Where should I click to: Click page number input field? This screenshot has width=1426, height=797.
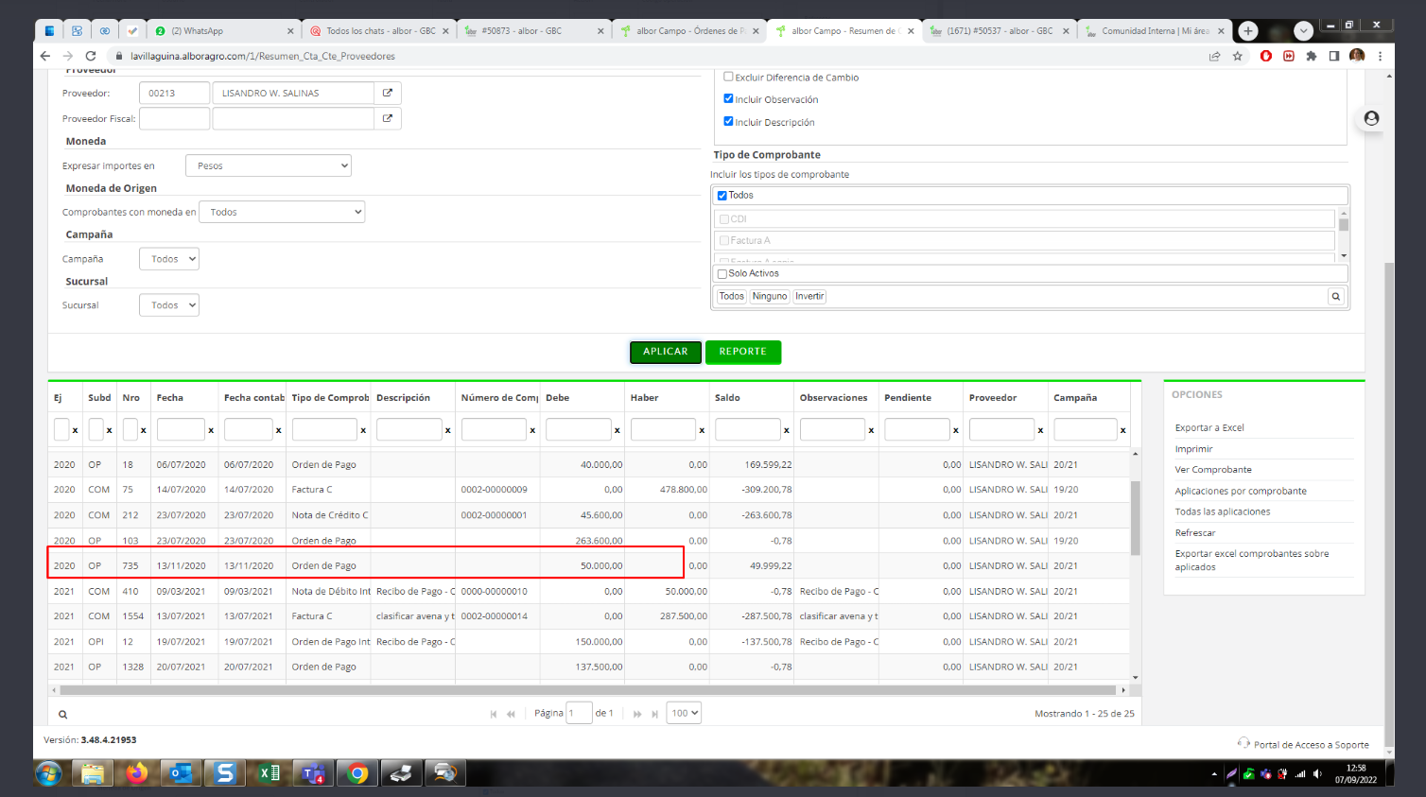pos(579,713)
